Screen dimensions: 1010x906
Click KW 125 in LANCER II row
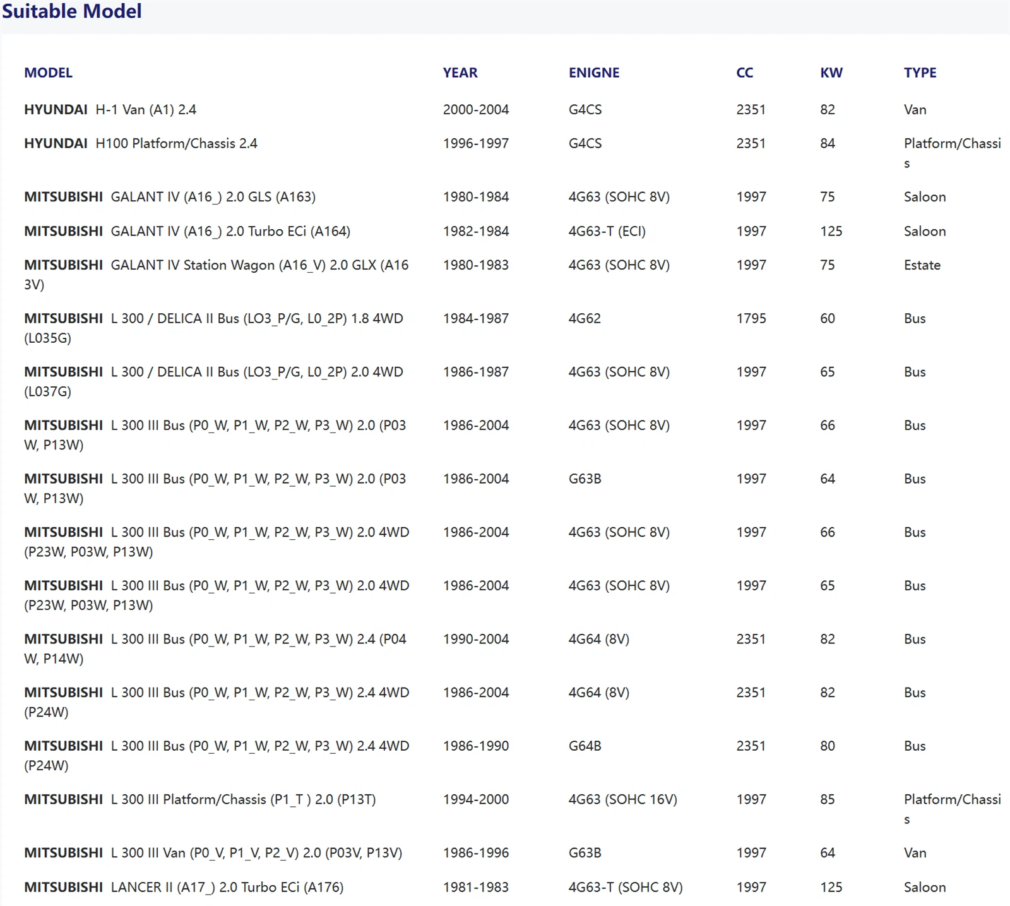(831, 887)
